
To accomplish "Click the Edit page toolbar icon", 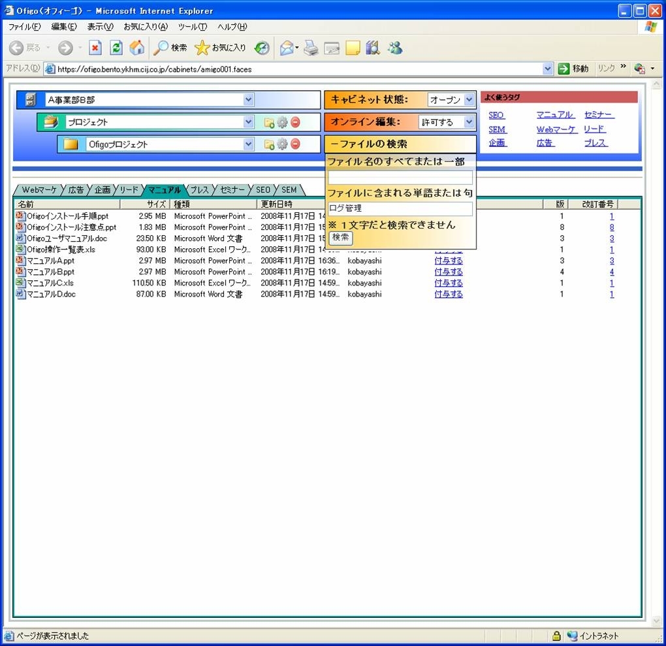I will (332, 48).
